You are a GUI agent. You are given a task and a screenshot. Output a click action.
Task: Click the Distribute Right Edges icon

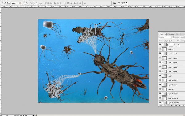point(80,3)
